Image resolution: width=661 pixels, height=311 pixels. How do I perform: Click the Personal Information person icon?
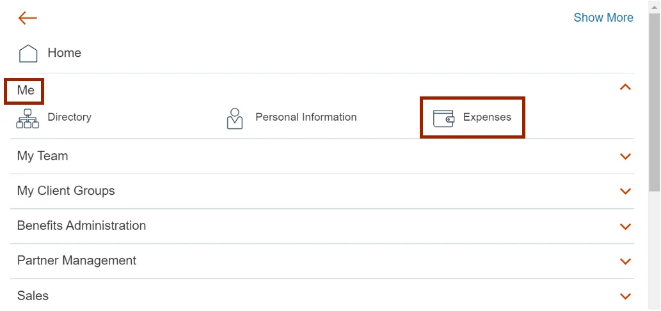point(235,119)
